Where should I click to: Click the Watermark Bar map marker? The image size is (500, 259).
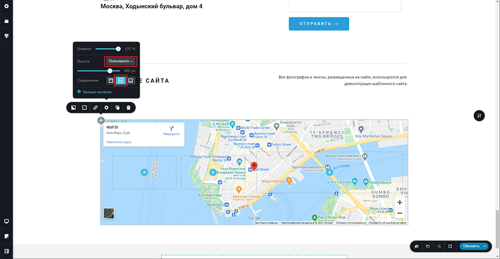[289, 181]
